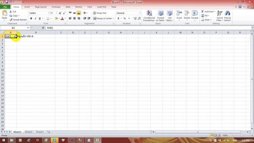Click the Fill button
Screen dimensions: 254x143
pos(205,15)
